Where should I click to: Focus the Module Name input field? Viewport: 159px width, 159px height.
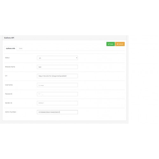pyautogui.click(x=57, y=67)
